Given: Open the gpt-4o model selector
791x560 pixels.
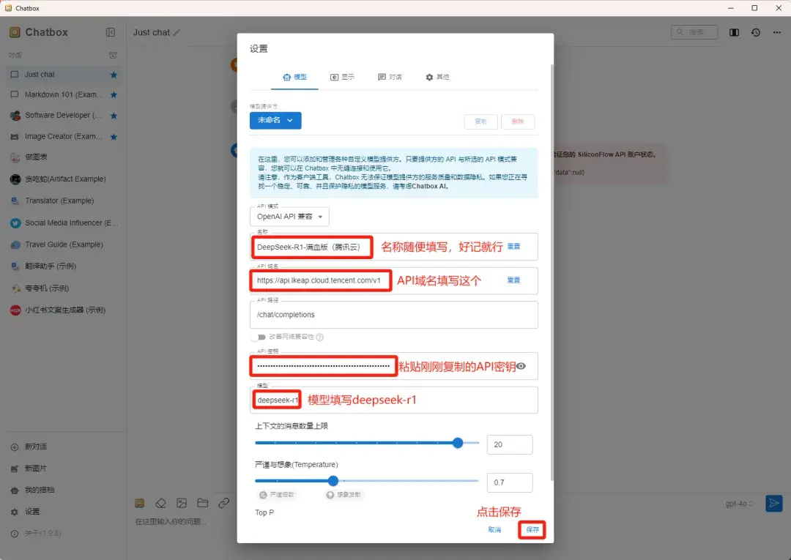Looking at the screenshot, I should pos(739,504).
